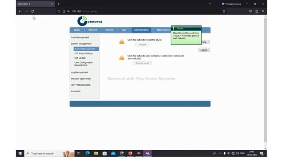Open the Status tab
283x159 pixels.
(77, 30)
